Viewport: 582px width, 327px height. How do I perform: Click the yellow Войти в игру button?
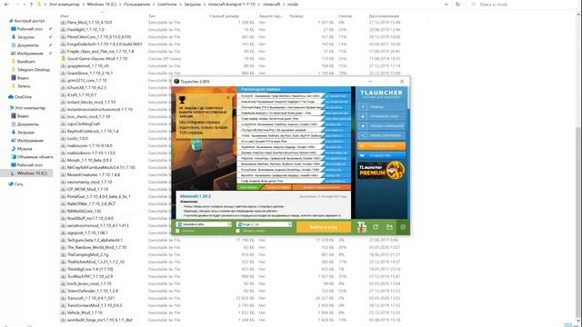324,227
